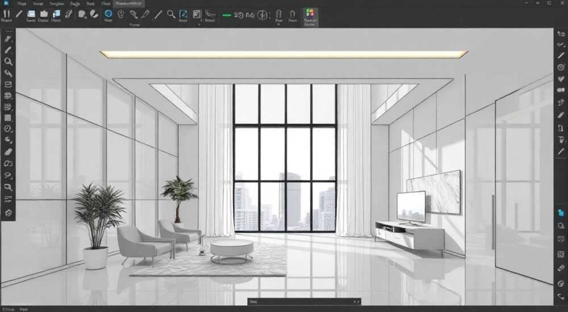This screenshot has width=568, height=312.
Task: Click the text field in the bottom center panel
Action: 300,301
